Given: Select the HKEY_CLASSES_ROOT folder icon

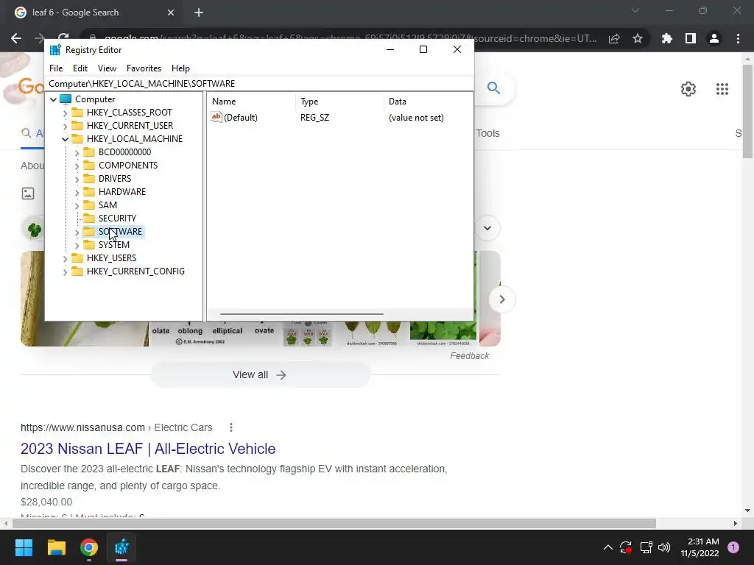Looking at the screenshot, I should (77, 112).
